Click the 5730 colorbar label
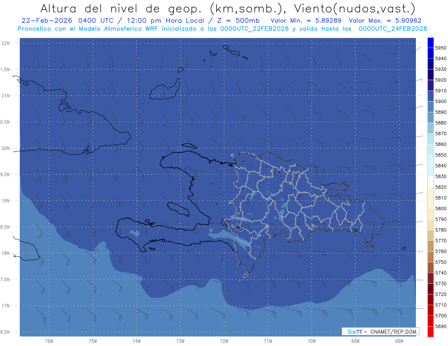Image resolution: width=448 pixels, height=346 pixels. click(x=441, y=284)
